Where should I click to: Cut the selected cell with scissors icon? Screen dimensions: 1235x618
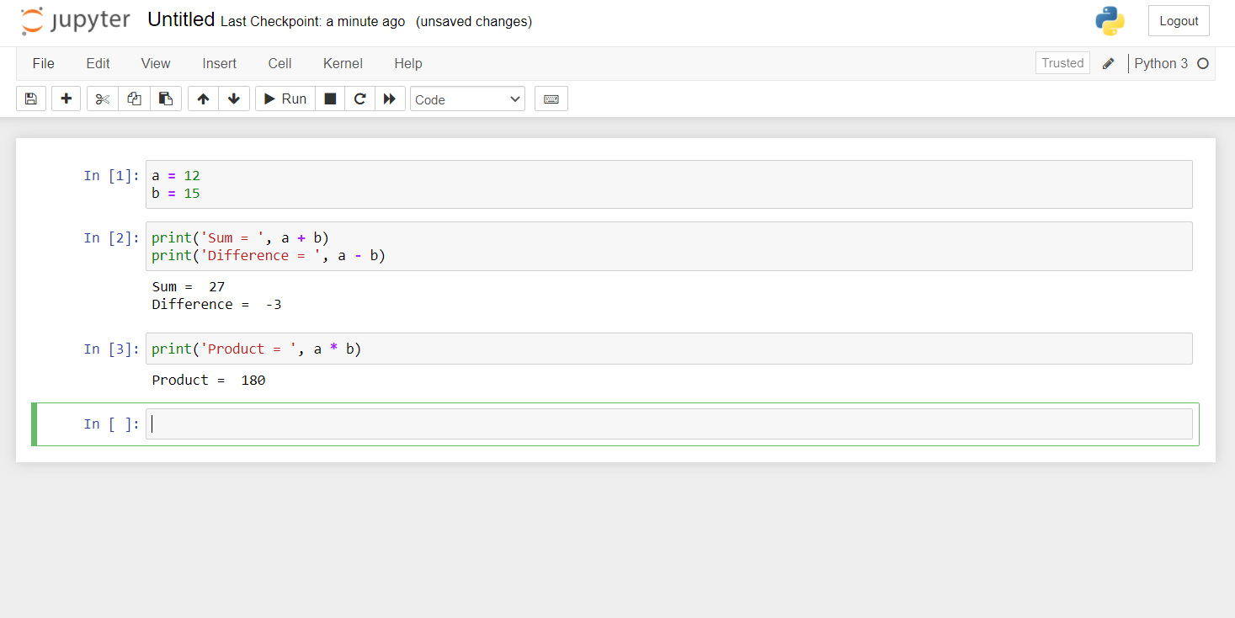pyautogui.click(x=102, y=99)
